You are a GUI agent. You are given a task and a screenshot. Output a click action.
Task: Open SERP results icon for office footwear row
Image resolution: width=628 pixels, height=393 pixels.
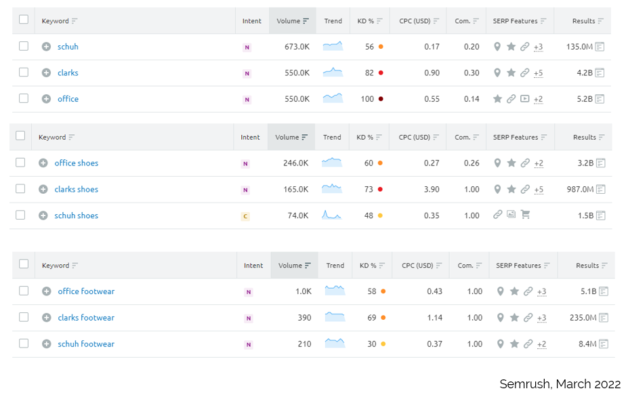click(x=604, y=291)
